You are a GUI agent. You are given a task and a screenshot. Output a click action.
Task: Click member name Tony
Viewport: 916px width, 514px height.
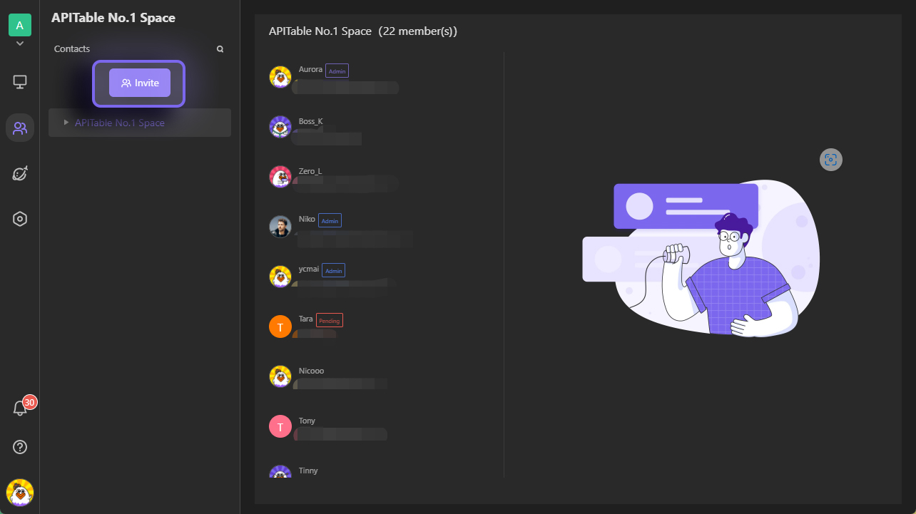307,421
